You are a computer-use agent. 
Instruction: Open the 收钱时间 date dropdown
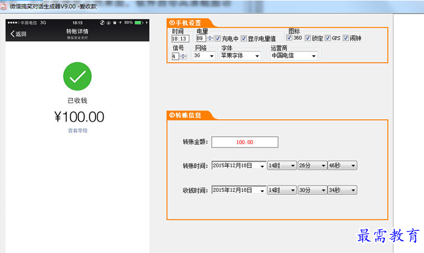(239, 190)
